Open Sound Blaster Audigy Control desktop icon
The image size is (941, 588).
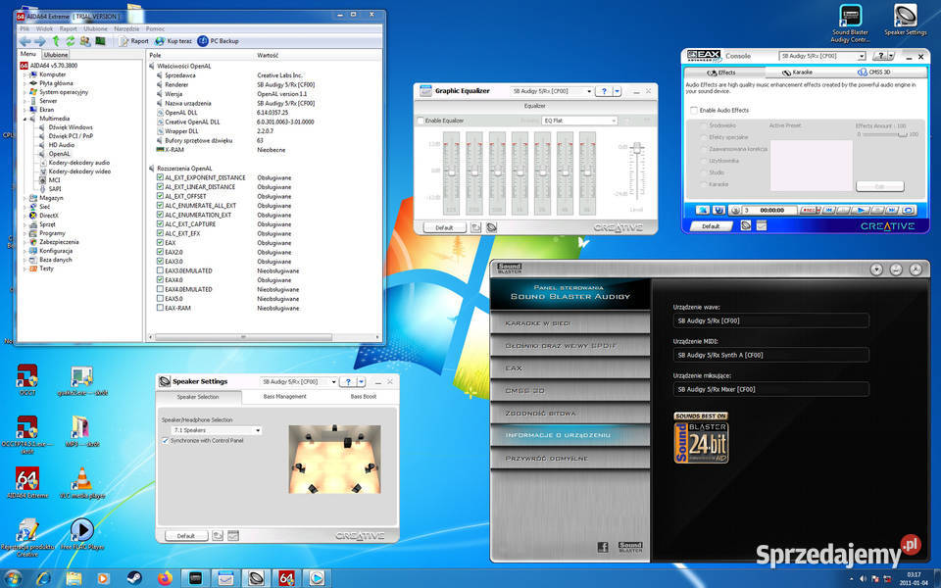point(851,23)
